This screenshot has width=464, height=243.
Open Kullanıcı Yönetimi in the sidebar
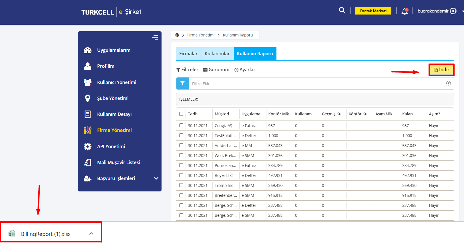(117, 82)
